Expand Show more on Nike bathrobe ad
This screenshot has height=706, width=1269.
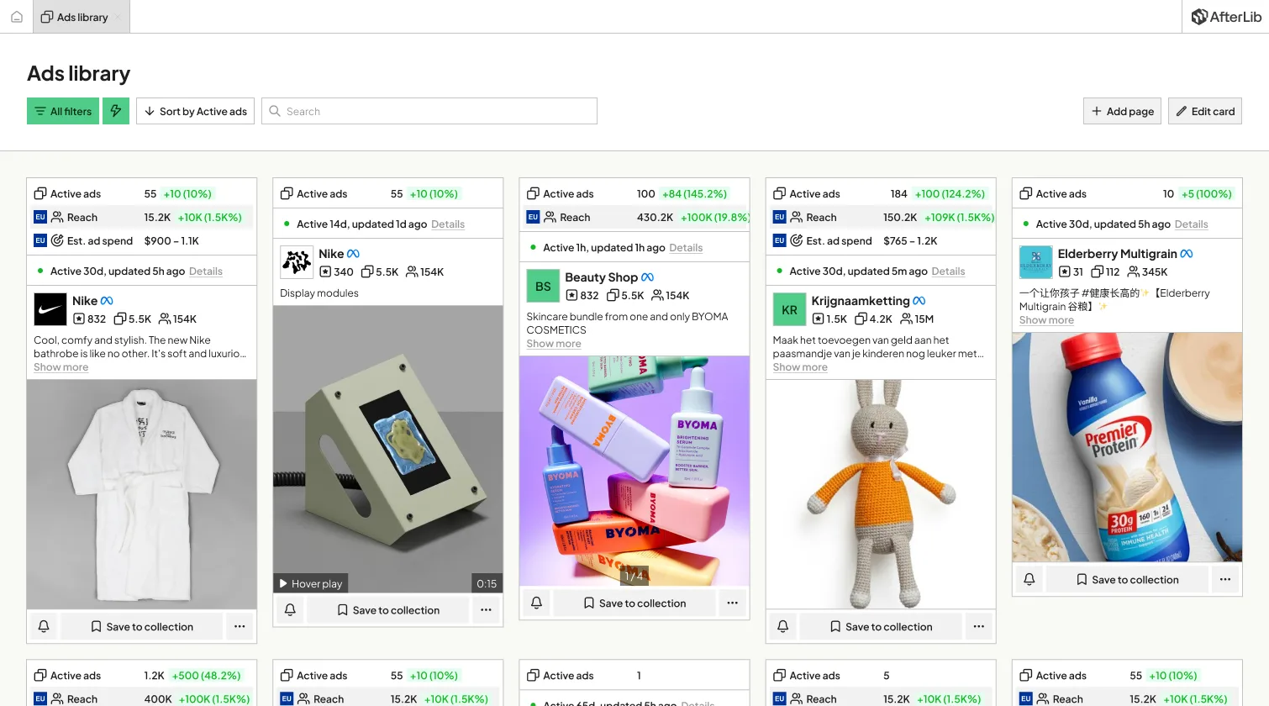point(61,367)
